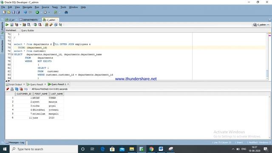Open the SQL Worksheet connection icon
This screenshot has width=272, height=153.
(x=56, y=12)
